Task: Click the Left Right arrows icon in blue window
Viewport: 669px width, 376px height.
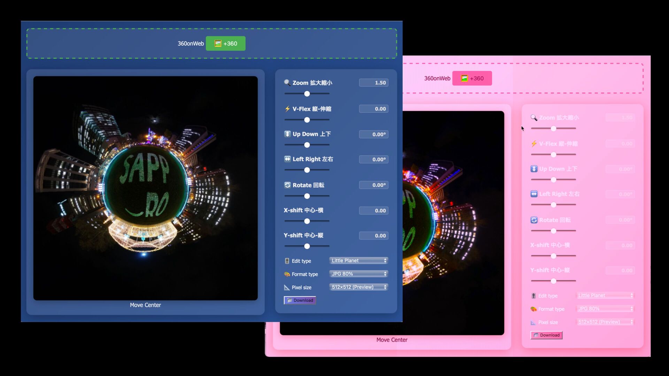Action: [287, 159]
